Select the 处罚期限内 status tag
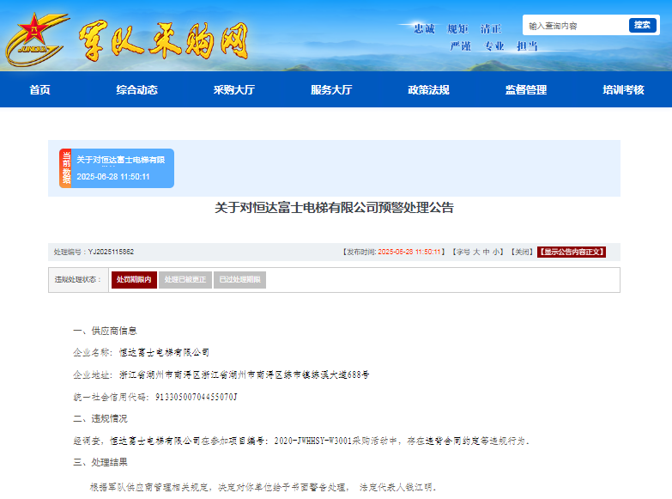Screen dimensions: 672x499 [x=134, y=280]
